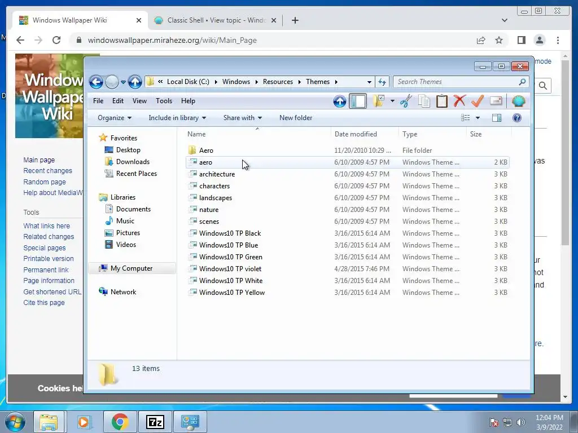Toggle the preview pane button

point(497,118)
